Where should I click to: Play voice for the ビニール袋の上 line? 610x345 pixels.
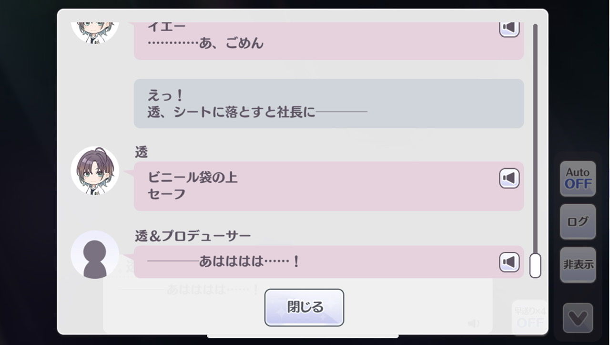[x=509, y=178]
